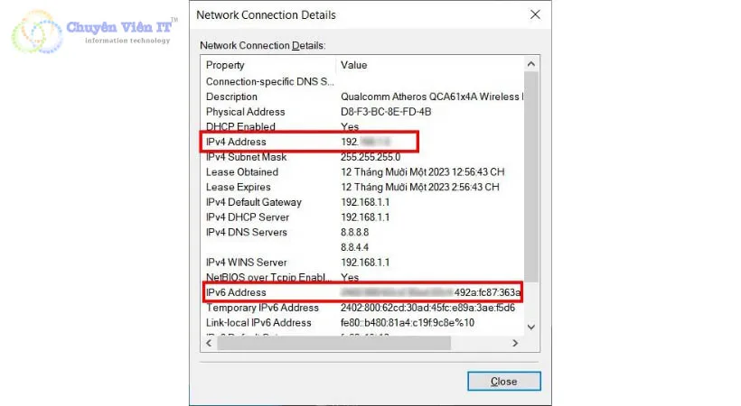Click the Property column header
The height and width of the screenshot is (406, 741).
[x=225, y=65]
